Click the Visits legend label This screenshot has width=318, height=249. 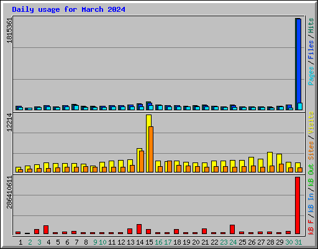coord(311,123)
